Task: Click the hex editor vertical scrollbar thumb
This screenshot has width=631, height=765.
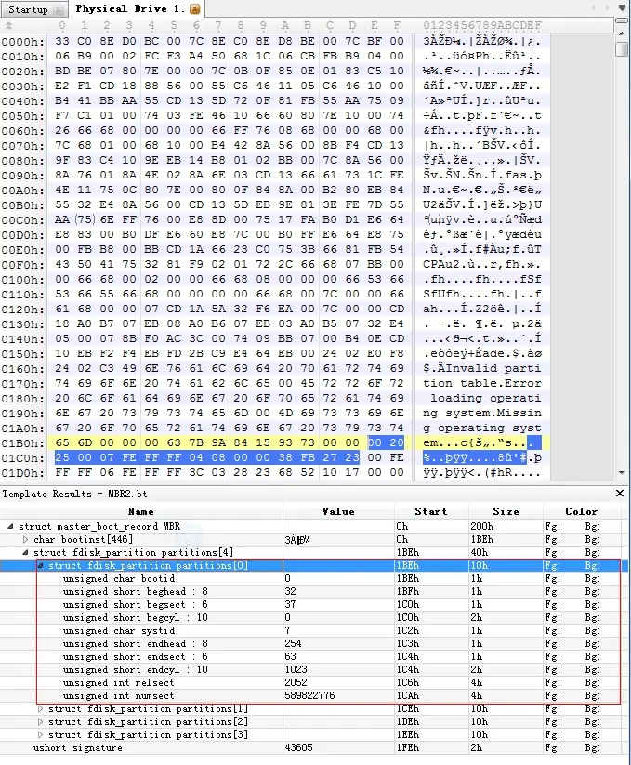Action: click(622, 49)
